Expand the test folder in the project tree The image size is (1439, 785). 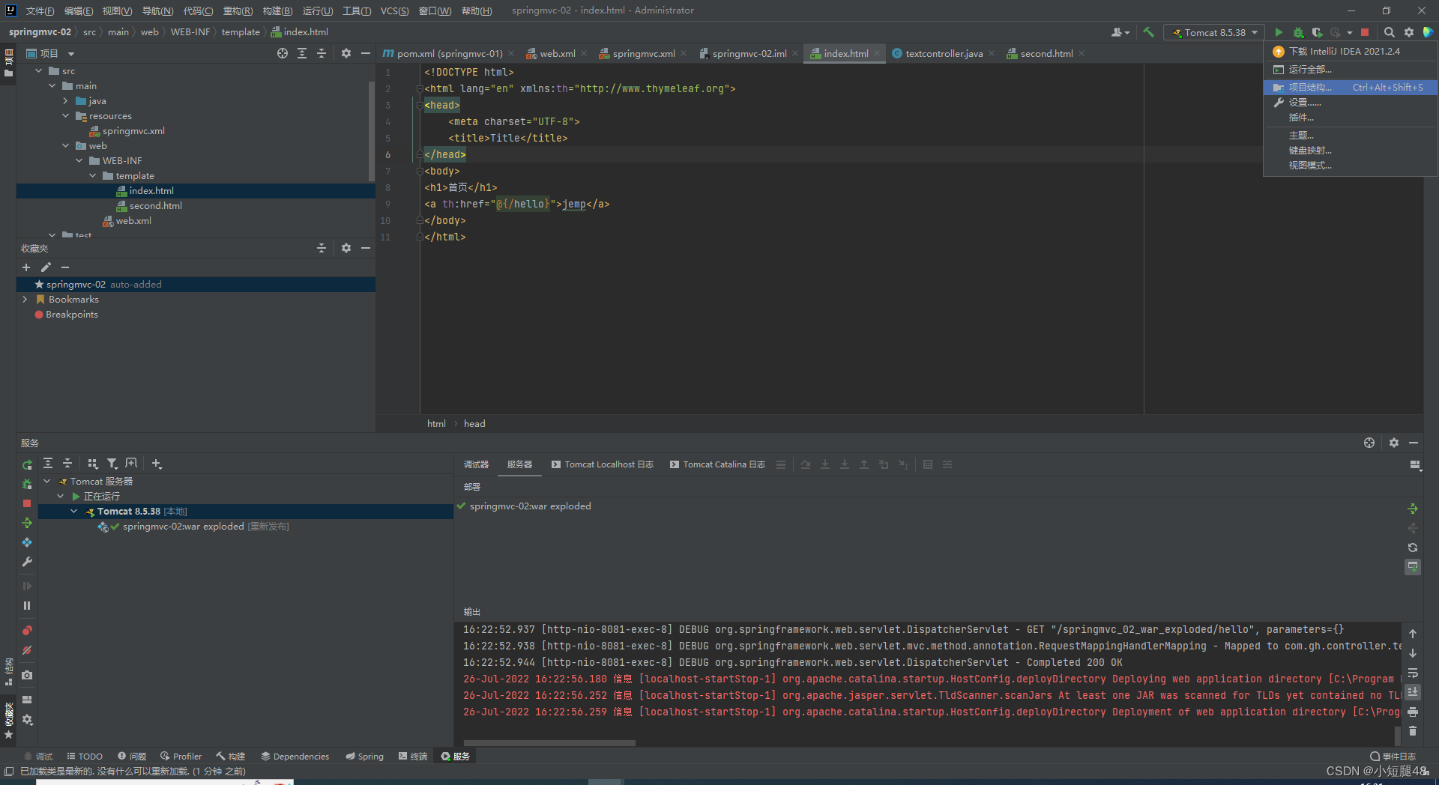coord(52,235)
